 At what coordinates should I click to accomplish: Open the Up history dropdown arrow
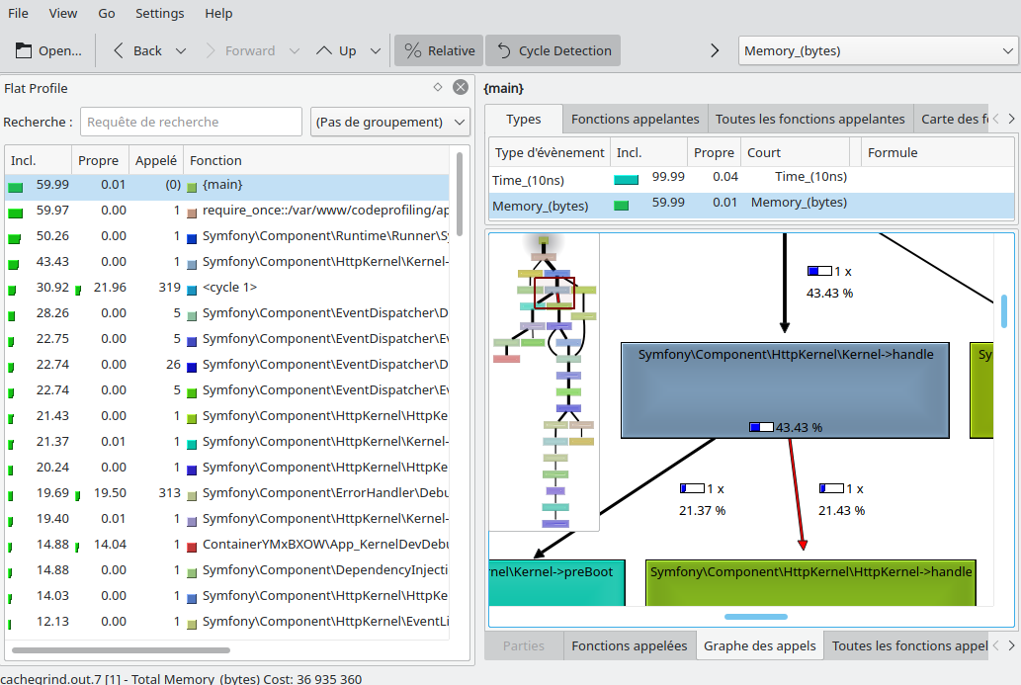(375, 50)
